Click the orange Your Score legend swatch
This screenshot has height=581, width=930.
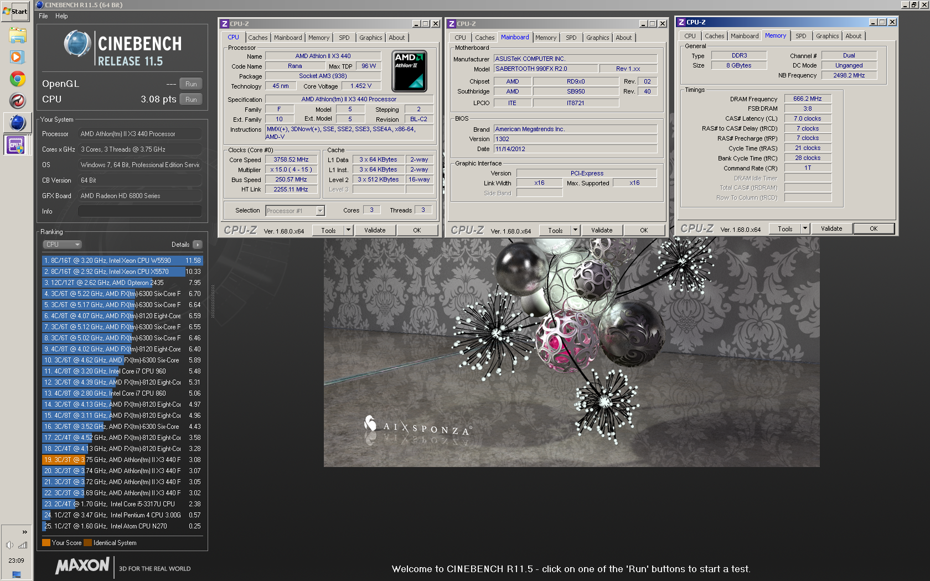click(46, 543)
